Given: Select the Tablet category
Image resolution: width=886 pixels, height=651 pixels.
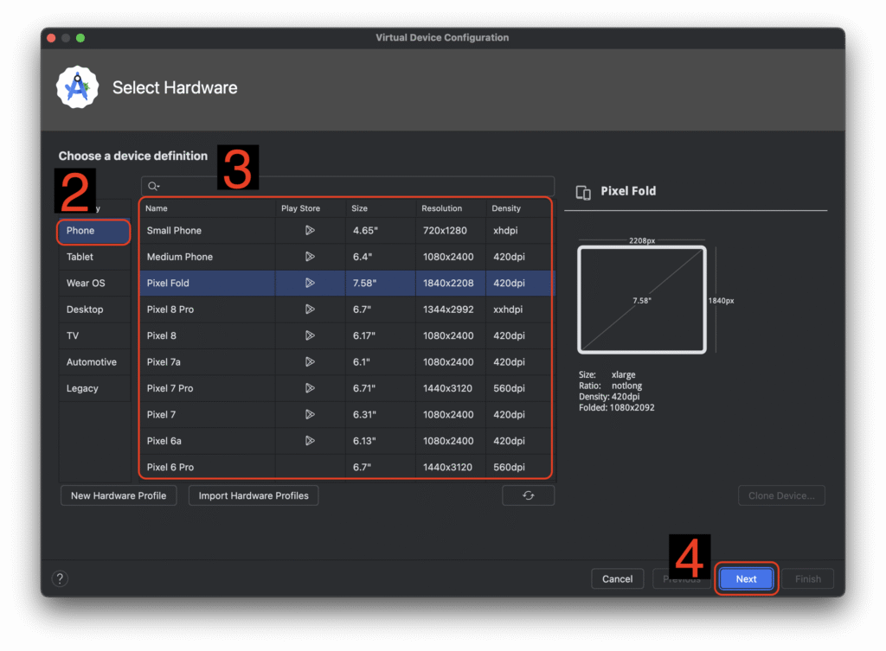Looking at the screenshot, I should 93,257.
